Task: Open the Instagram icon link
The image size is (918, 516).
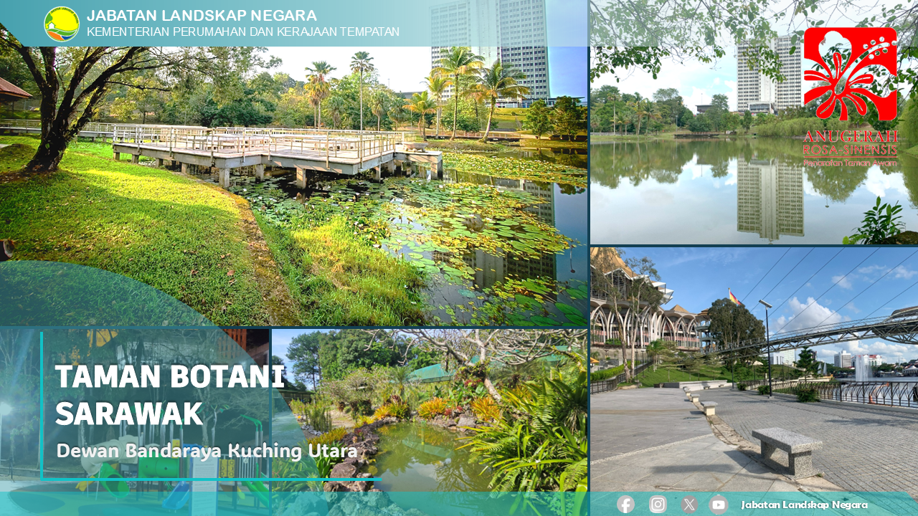Action: coord(658,505)
